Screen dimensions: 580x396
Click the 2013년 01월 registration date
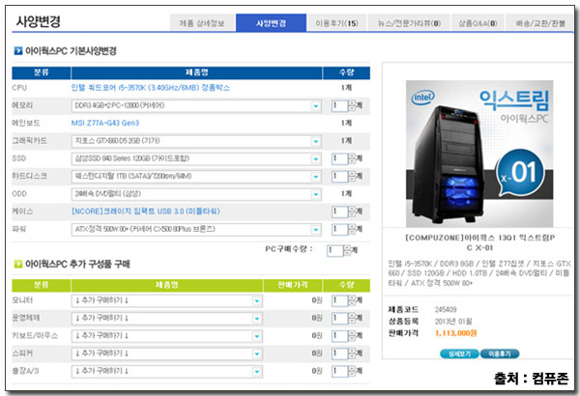pyautogui.click(x=453, y=322)
